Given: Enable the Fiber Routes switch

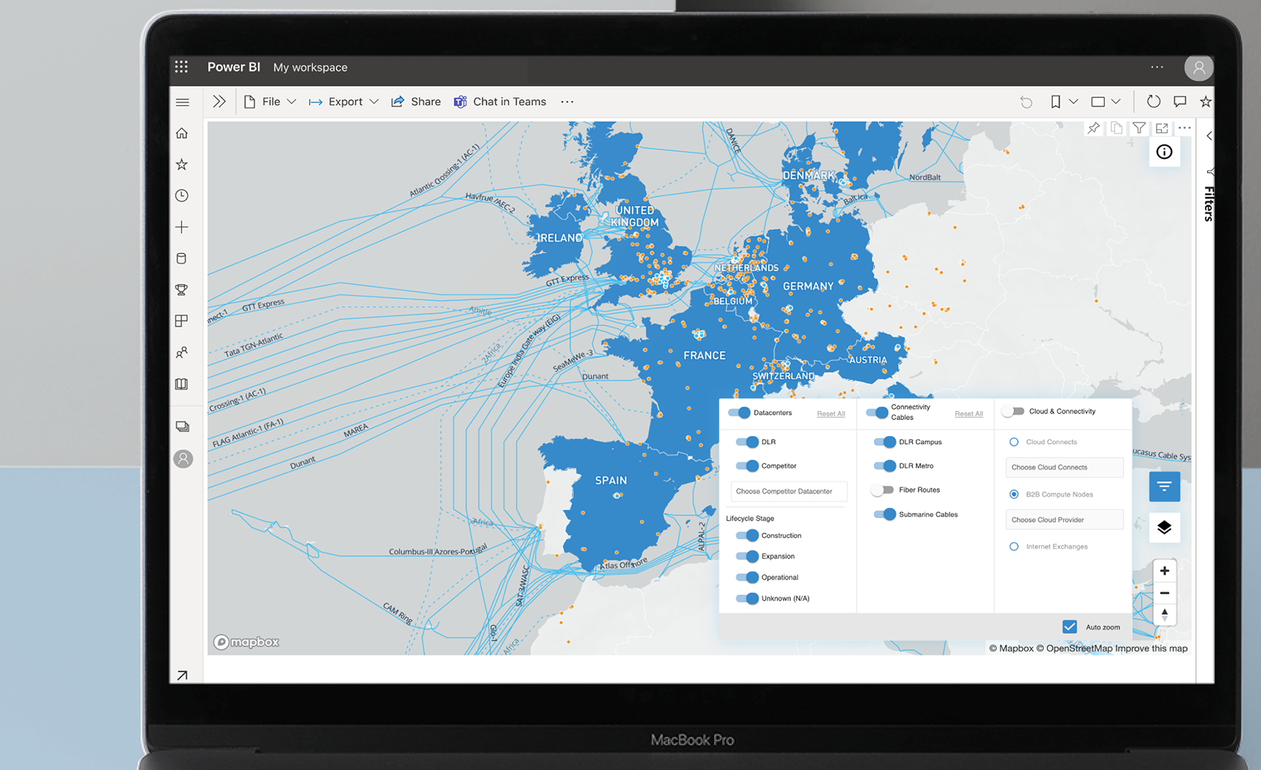Looking at the screenshot, I should click(x=883, y=490).
